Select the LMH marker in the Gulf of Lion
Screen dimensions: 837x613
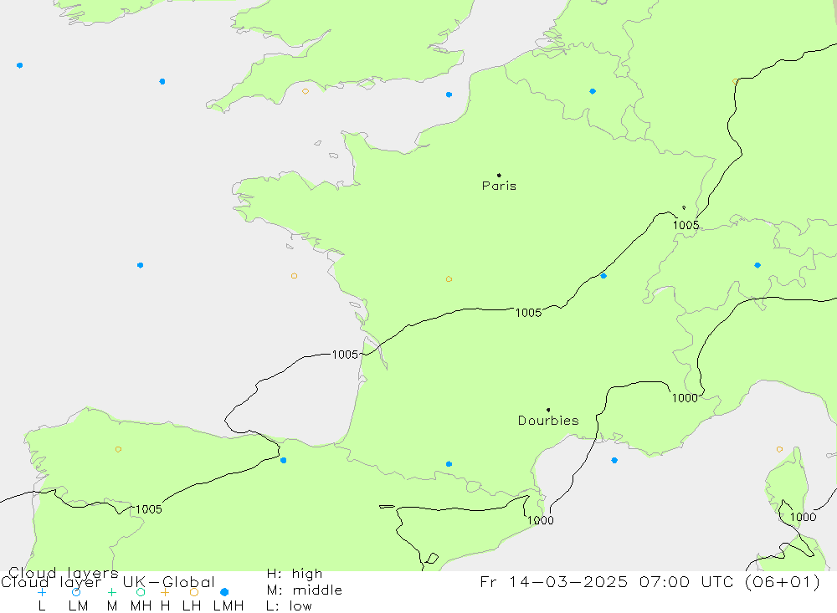614,461
